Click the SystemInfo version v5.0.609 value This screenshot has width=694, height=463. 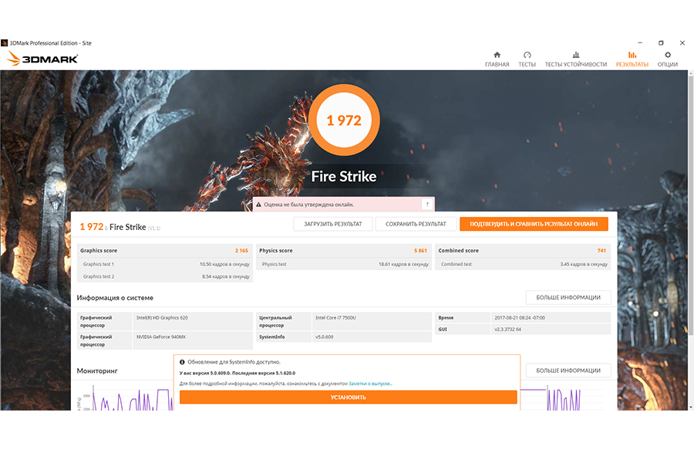(325, 337)
